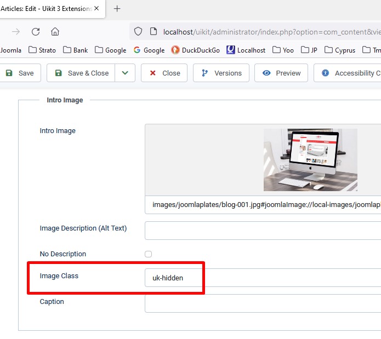Open the DuckDuckGo bookmark

pyautogui.click(x=195, y=50)
